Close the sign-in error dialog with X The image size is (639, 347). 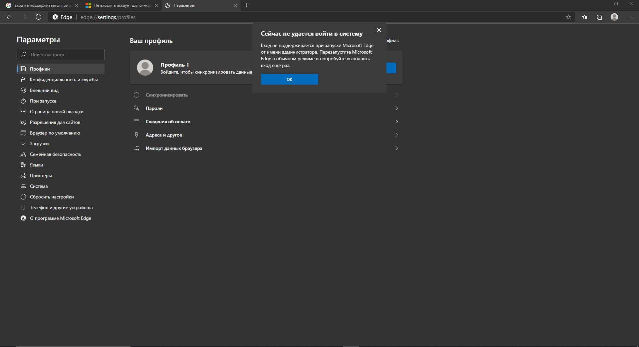pyautogui.click(x=379, y=30)
